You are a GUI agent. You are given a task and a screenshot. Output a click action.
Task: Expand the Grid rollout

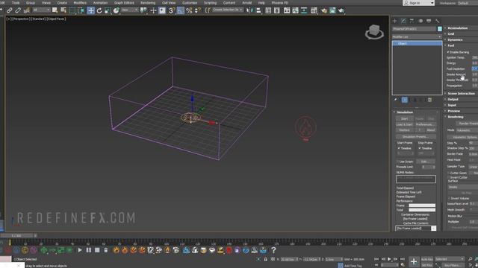coord(450,33)
